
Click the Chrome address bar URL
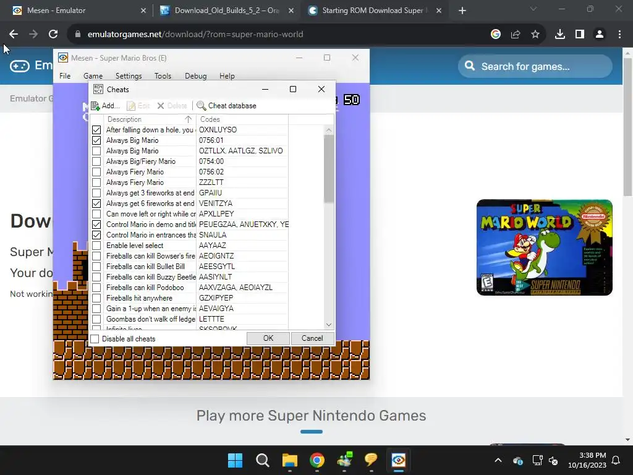point(195,35)
